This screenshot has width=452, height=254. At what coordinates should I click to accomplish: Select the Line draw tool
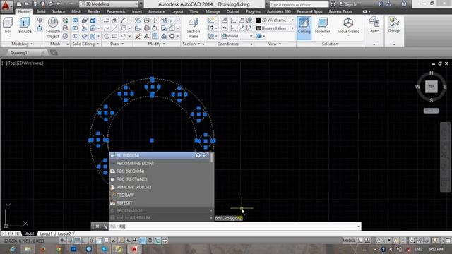coord(114,28)
